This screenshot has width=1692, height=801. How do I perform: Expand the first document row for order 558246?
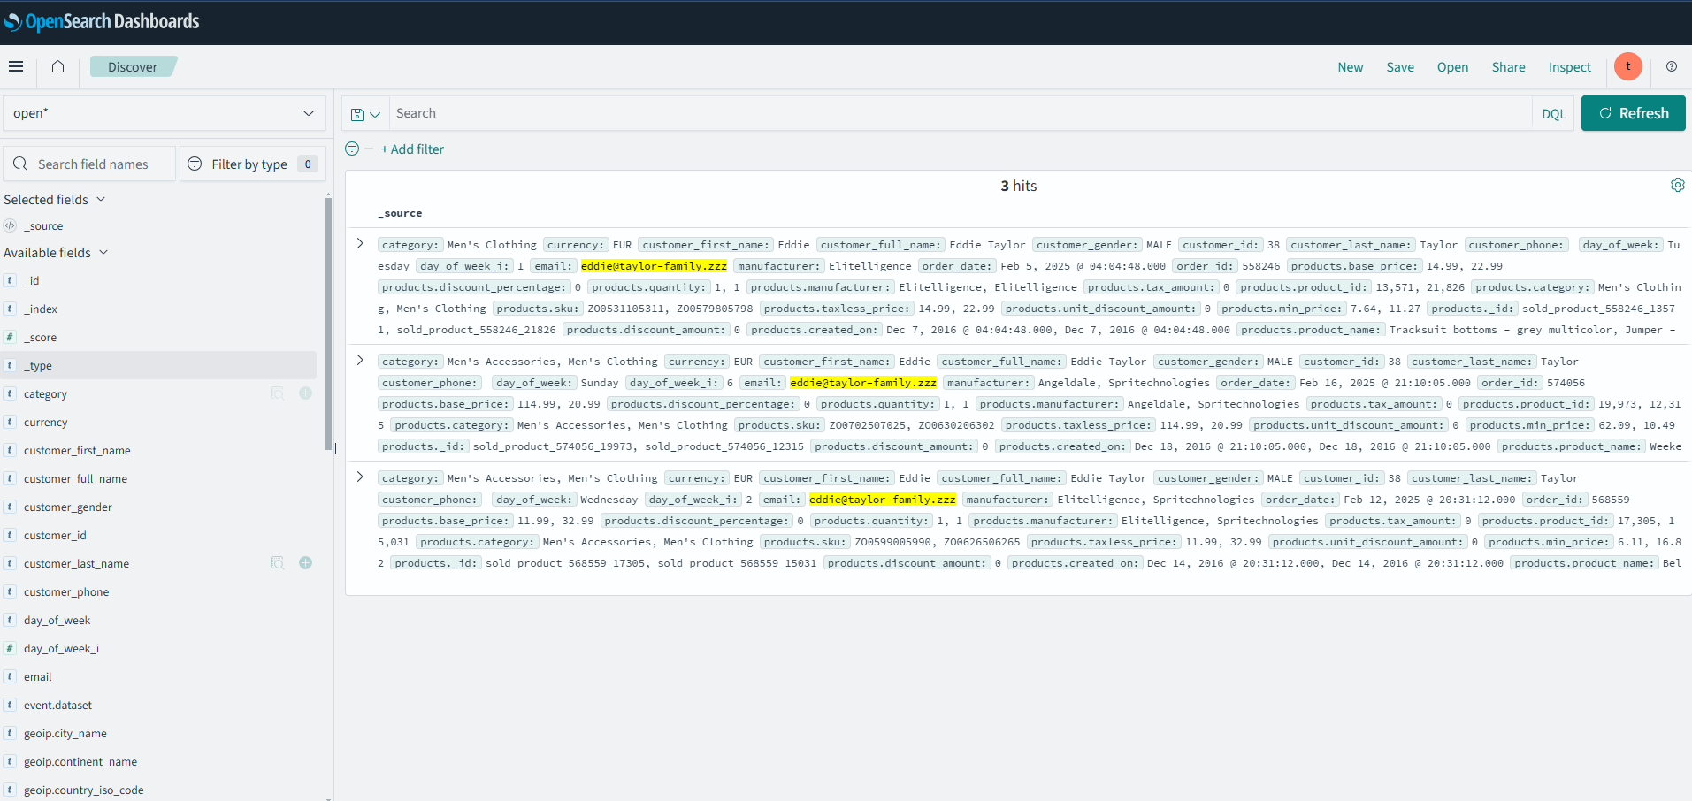[360, 244]
